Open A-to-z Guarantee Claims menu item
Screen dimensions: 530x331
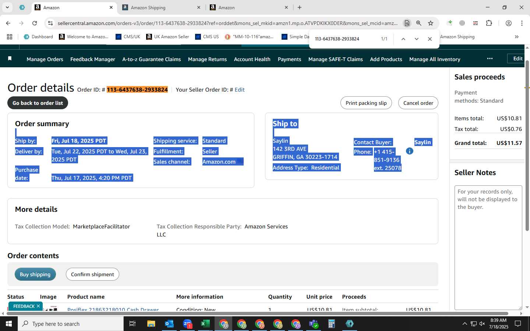pos(152,59)
